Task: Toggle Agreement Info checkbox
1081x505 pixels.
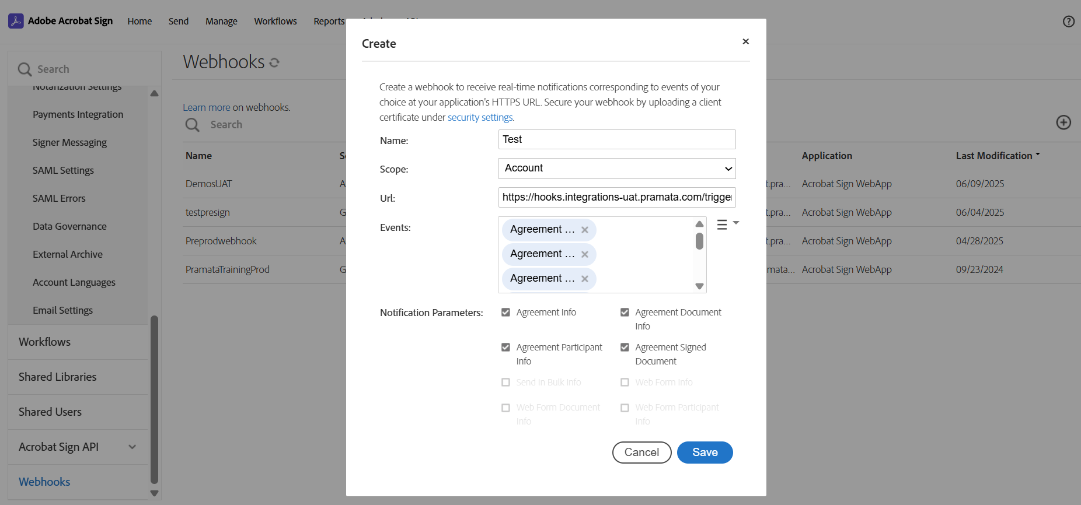Action: point(505,313)
